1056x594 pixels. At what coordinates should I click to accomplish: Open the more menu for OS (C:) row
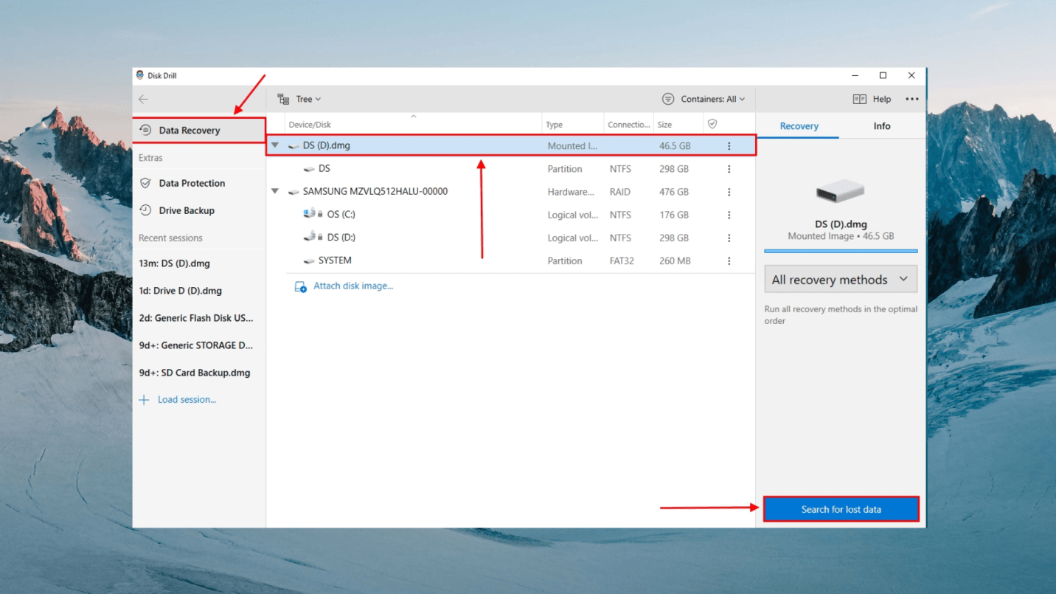point(729,215)
